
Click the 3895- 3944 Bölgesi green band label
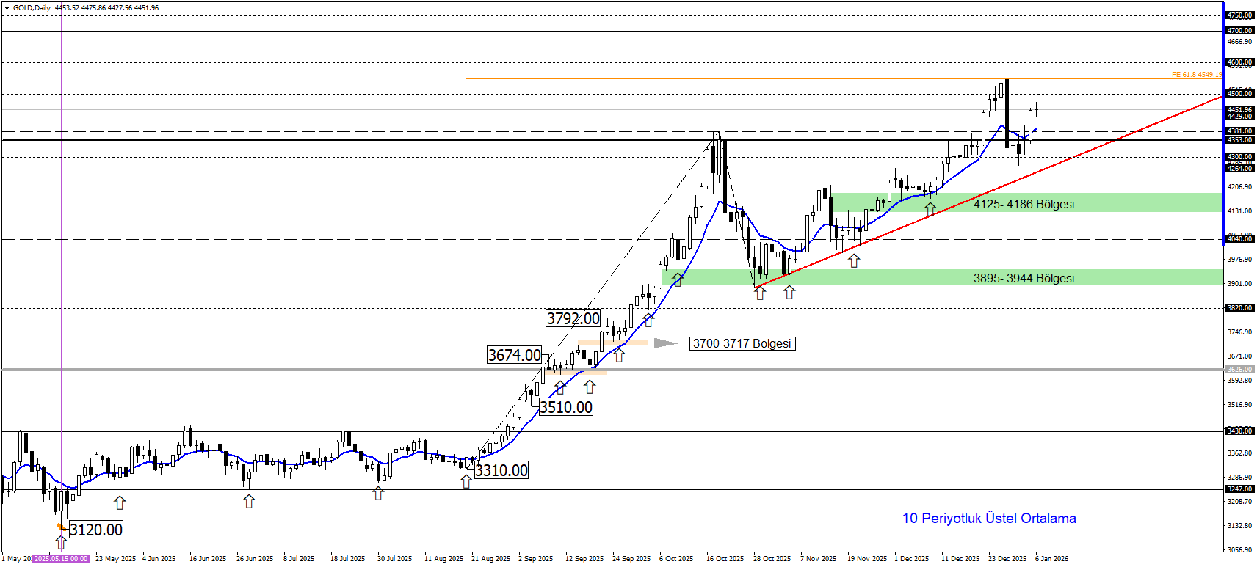point(1024,278)
